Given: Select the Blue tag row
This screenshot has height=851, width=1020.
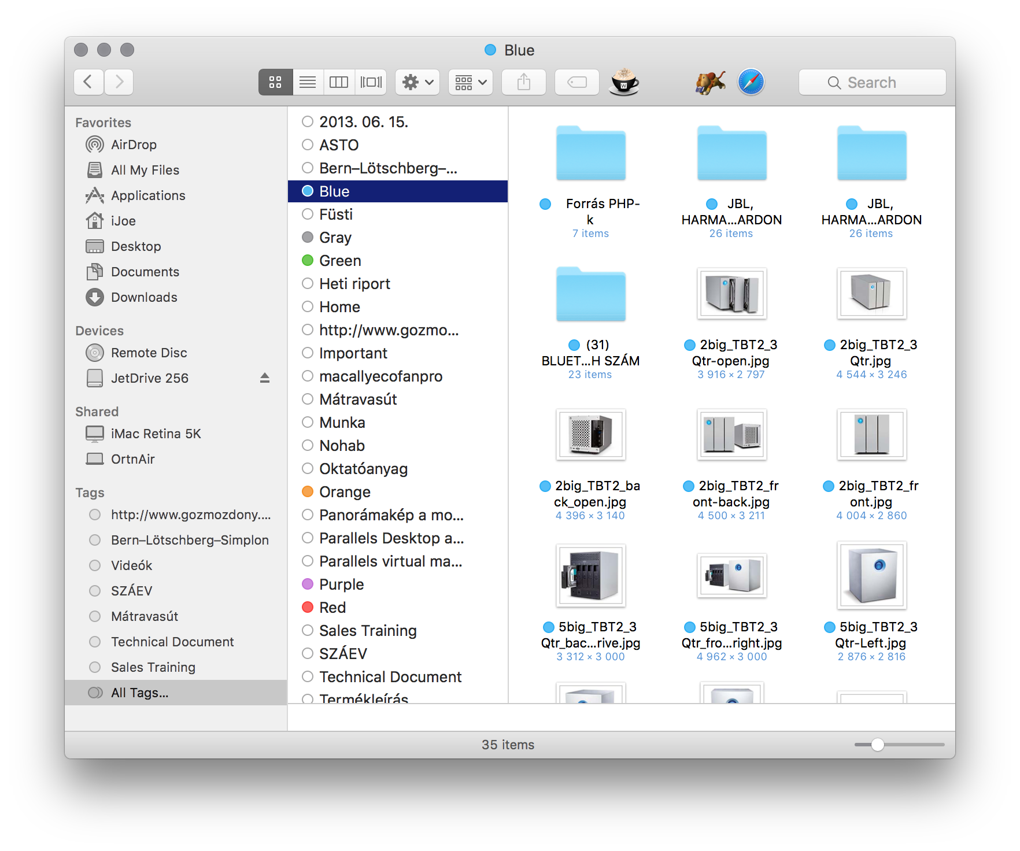Looking at the screenshot, I should 398,191.
